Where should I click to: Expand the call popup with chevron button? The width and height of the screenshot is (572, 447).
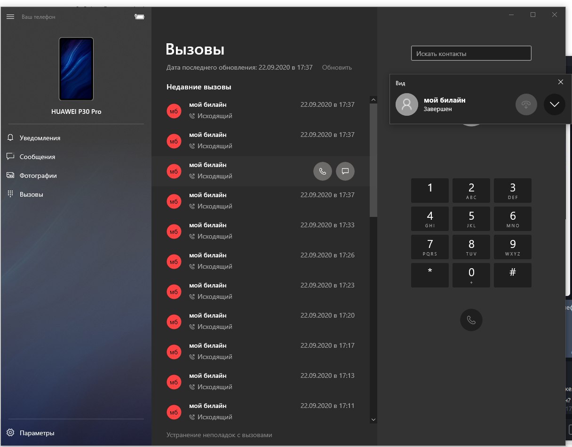[x=555, y=104]
